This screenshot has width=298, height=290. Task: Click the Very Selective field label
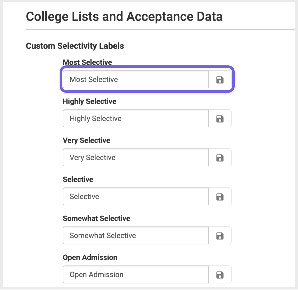click(x=86, y=141)
